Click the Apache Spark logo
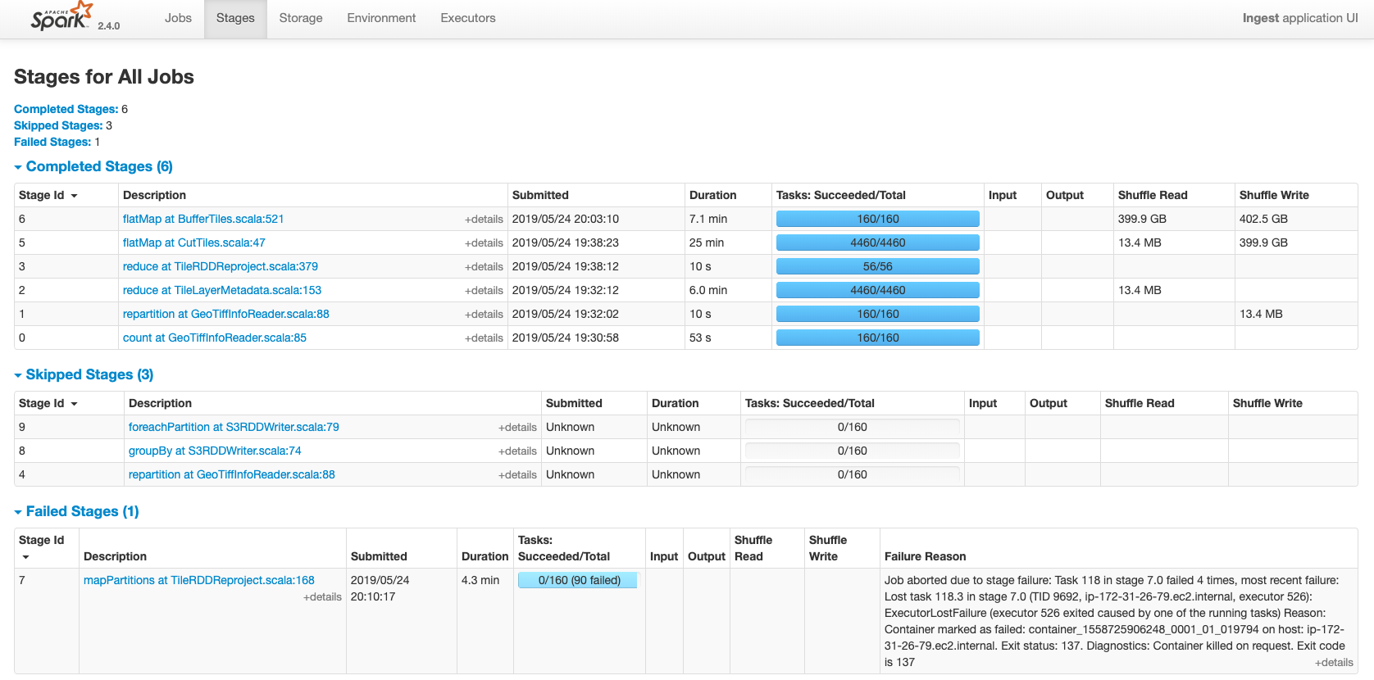This screenshot has width=1374, height=680. point(61,16)
